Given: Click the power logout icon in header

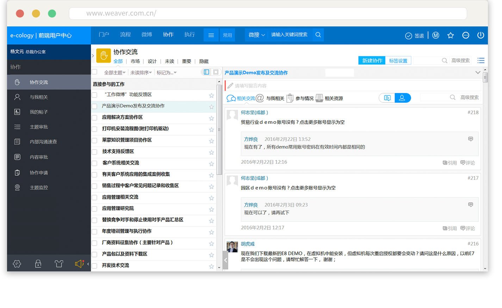Looking at the screenshot, I should [x=481, y=35].
